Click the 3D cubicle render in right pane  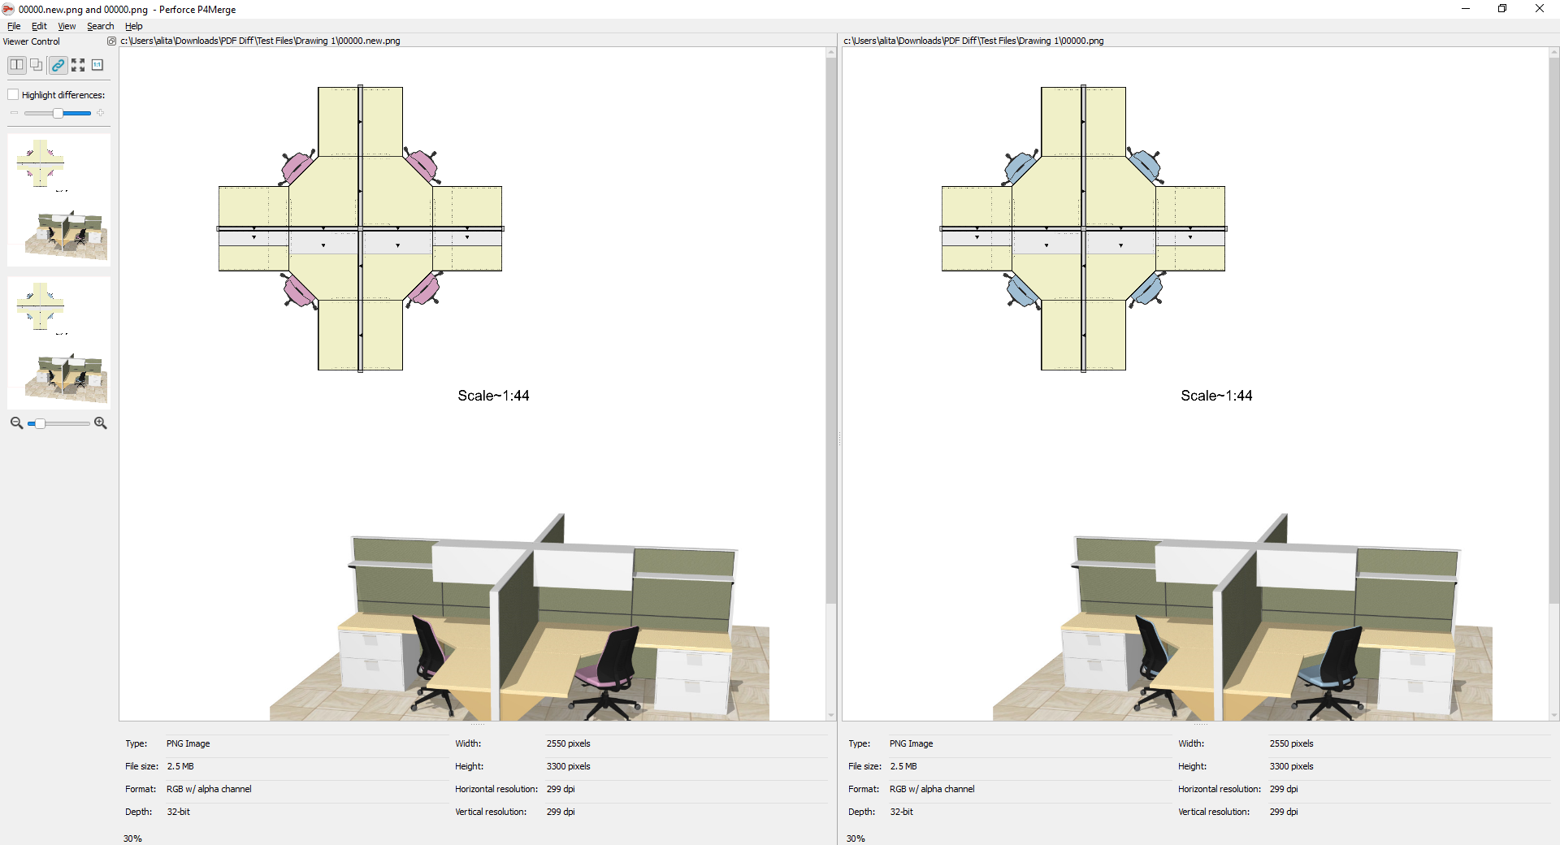[1242, 617]
